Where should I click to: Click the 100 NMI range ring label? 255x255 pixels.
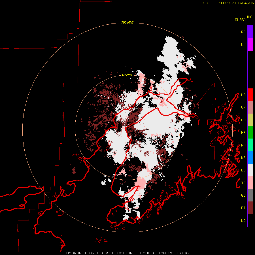click(127, 22)
